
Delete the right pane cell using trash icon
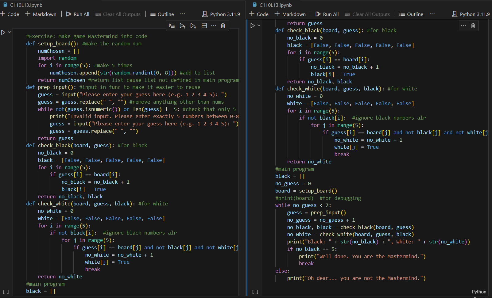[473, 26]
